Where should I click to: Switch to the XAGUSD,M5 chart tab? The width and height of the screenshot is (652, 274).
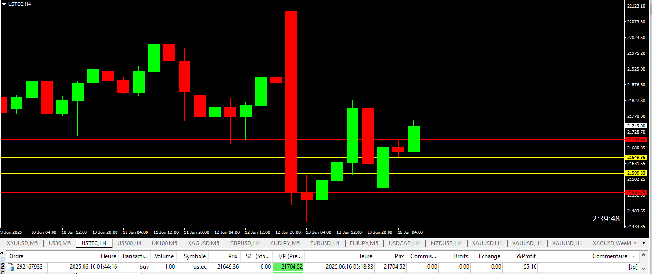204,243
